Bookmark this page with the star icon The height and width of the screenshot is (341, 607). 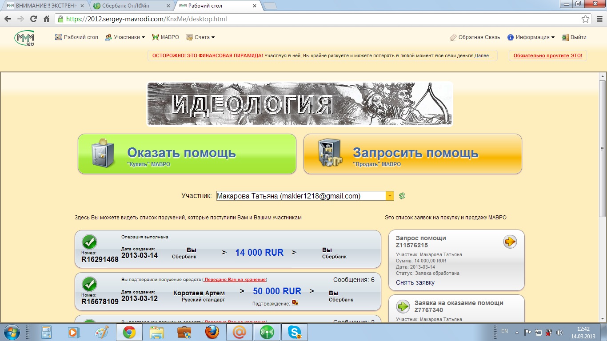pos(586,19)
